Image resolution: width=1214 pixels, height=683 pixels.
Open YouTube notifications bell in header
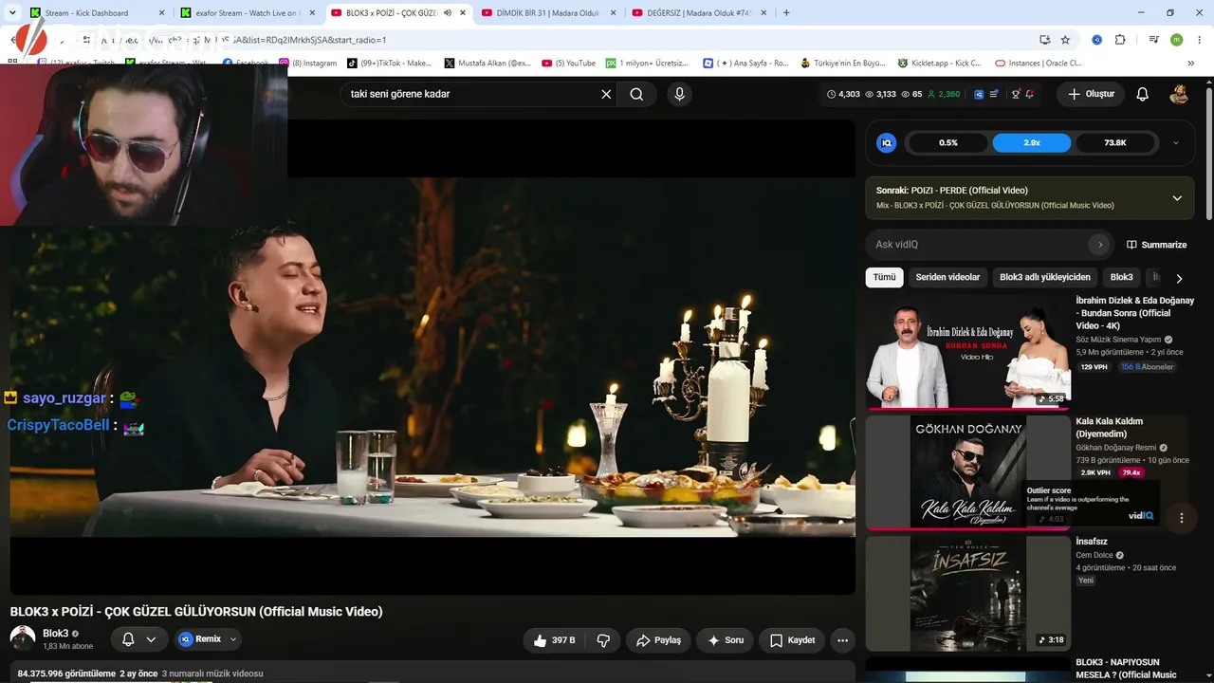click(x=1143, y=94)
